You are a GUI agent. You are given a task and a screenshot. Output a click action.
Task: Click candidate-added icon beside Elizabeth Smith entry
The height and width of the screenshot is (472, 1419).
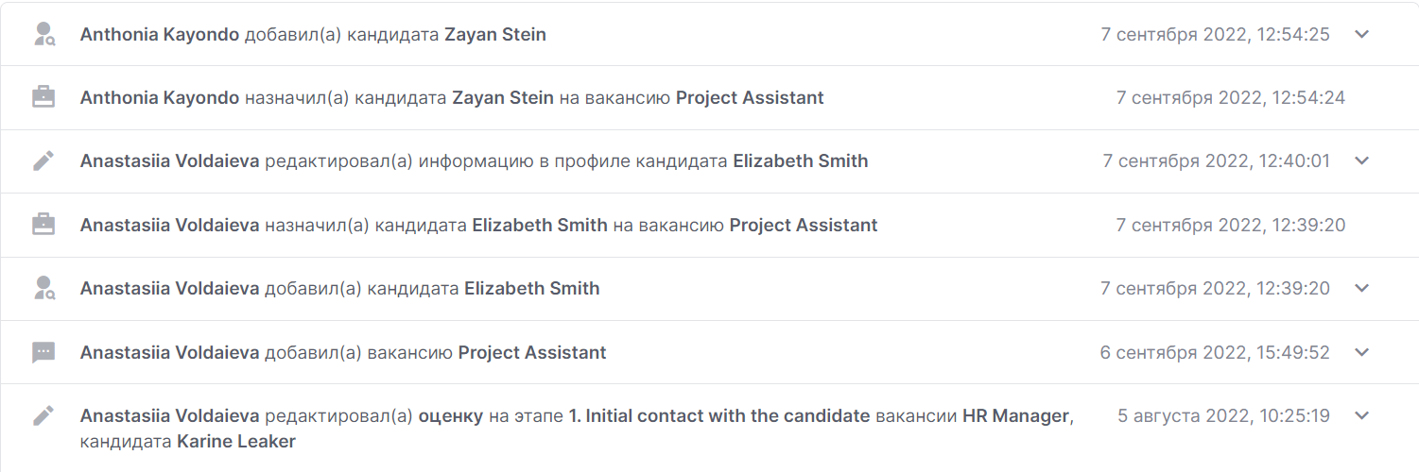tap(43, 288)
